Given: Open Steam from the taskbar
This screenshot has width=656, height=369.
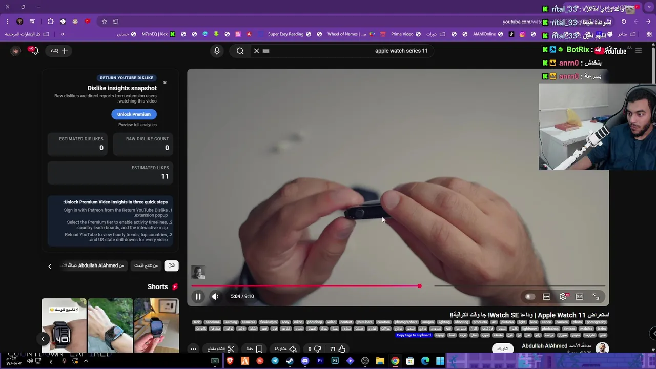Looking at the screenshot, I should click(290, 361).
